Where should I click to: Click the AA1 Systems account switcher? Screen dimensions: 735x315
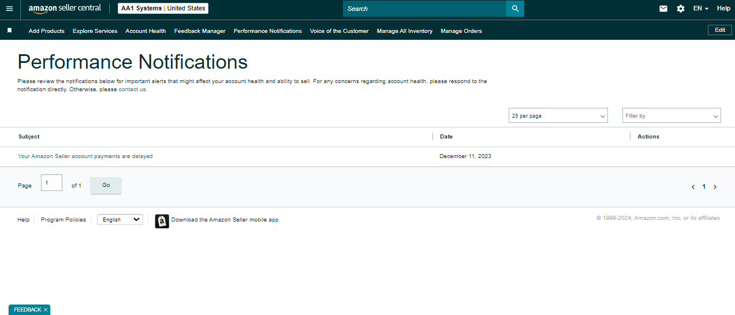click(163, 9)
